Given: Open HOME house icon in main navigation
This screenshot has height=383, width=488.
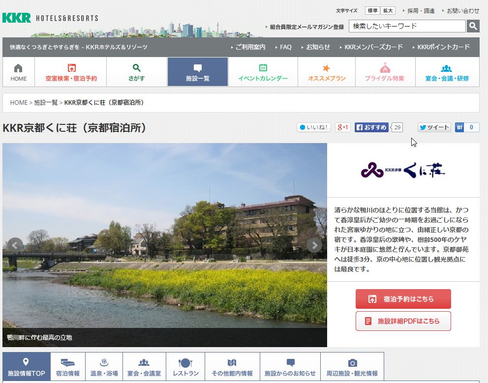Looking at the screenshot, I should pyautogui.click(x=19, y=72).
